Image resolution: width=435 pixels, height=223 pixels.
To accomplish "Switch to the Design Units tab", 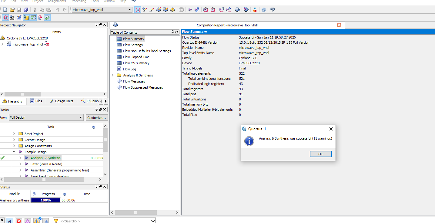I will [x=62, y=101].
